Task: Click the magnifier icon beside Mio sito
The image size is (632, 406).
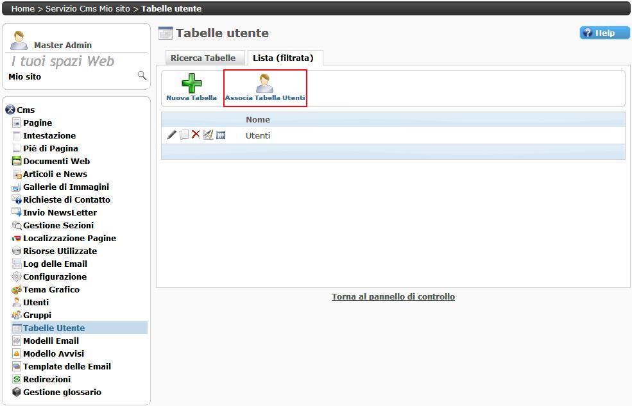Action: [142, 76]
